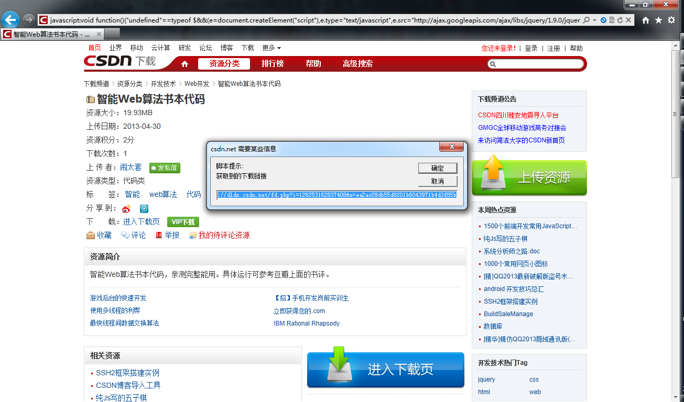684x402 pixels.
Task: Open CSDN博客导入工具 in 相关资源
Action: point(128,385)
